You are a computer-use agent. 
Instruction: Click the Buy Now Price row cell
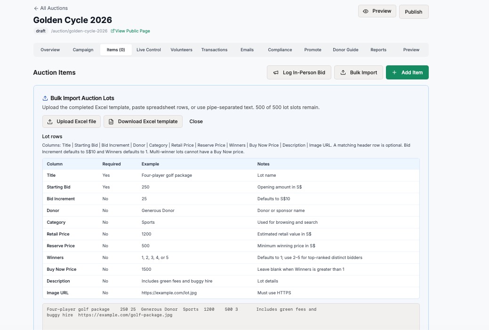pos(62,269)
